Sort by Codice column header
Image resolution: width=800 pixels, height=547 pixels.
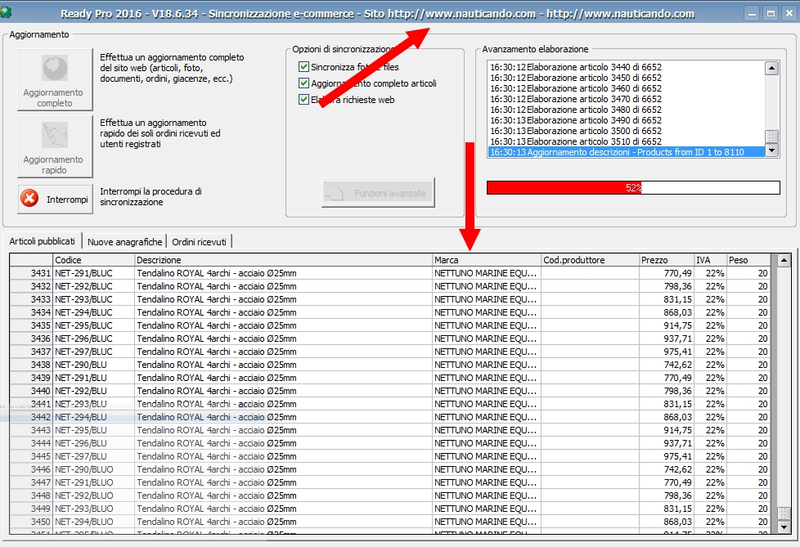(x=94, y=260)
